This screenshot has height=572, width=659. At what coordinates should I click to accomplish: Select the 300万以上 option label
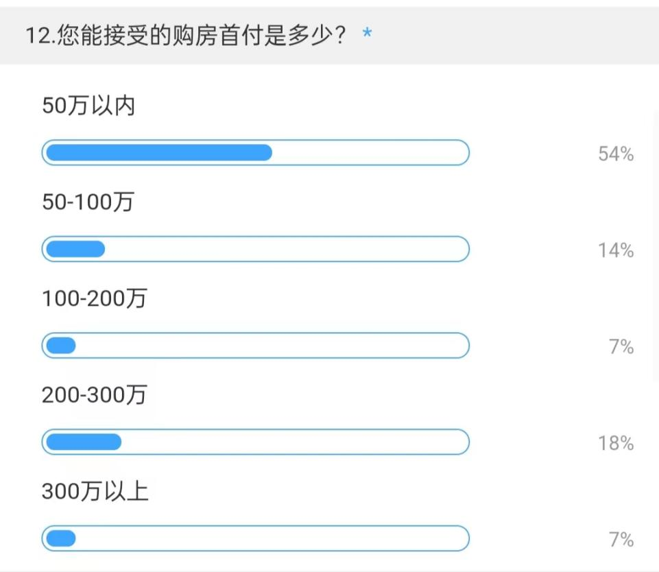[95, 492]
